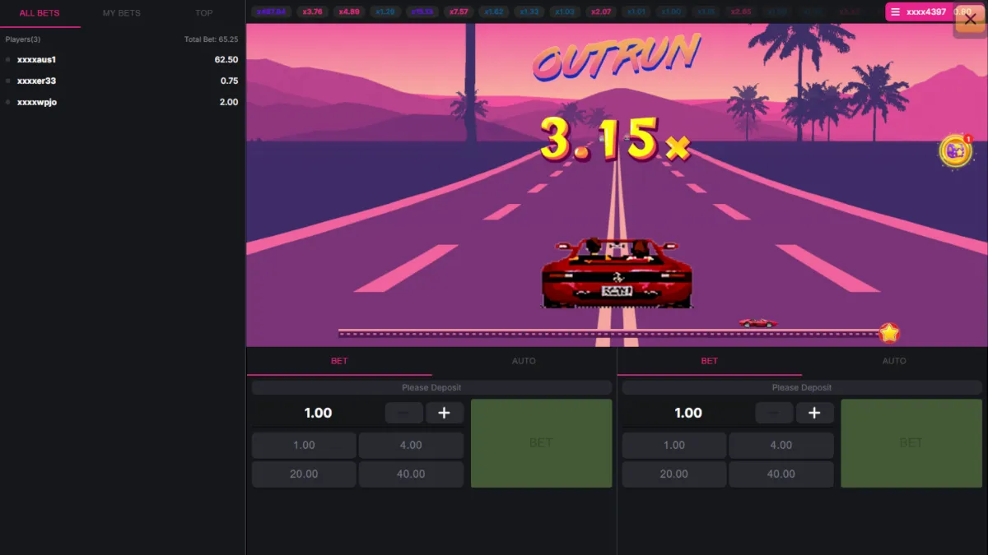Click the Players(3) label
Viewport: 988px width, 555px height.
23,39
